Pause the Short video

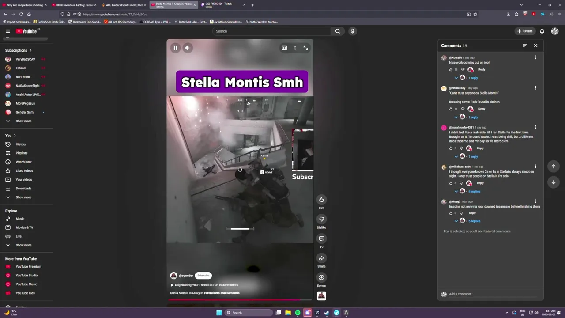coord(175,48)
